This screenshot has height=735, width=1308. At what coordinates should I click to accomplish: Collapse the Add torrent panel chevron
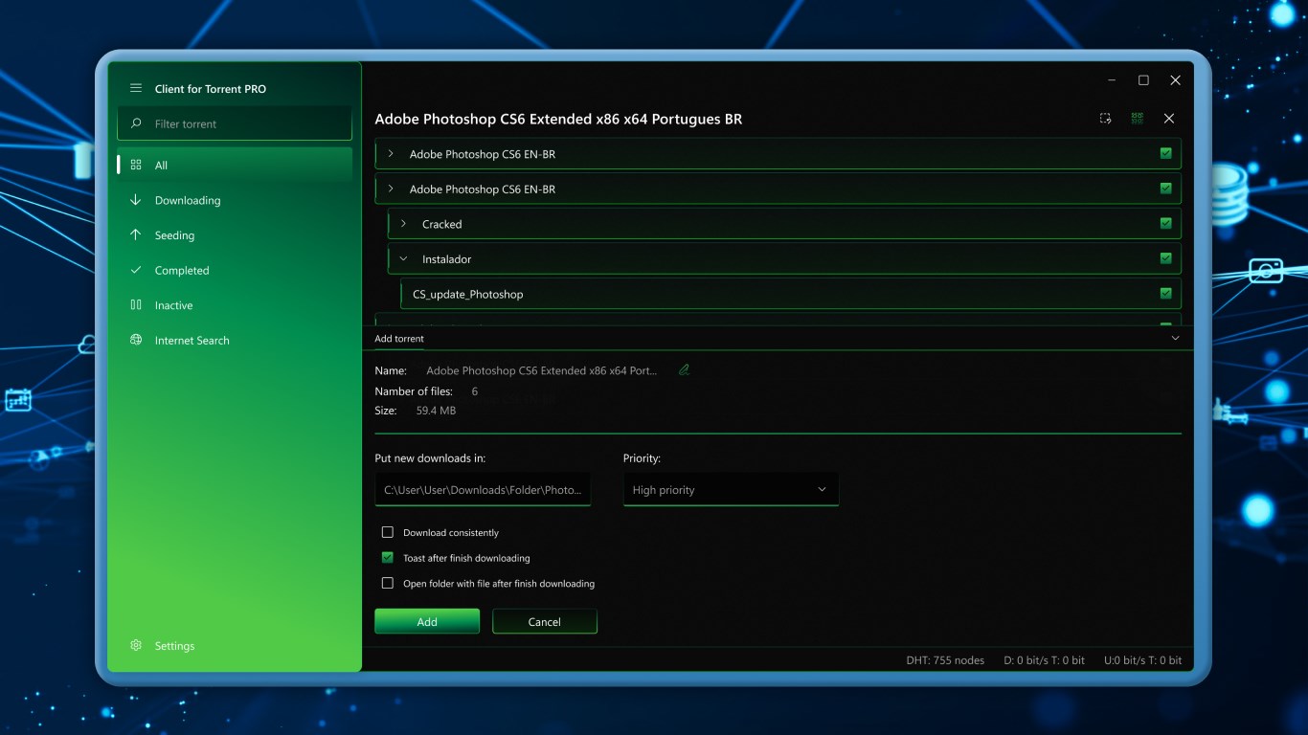(1175, 338)
